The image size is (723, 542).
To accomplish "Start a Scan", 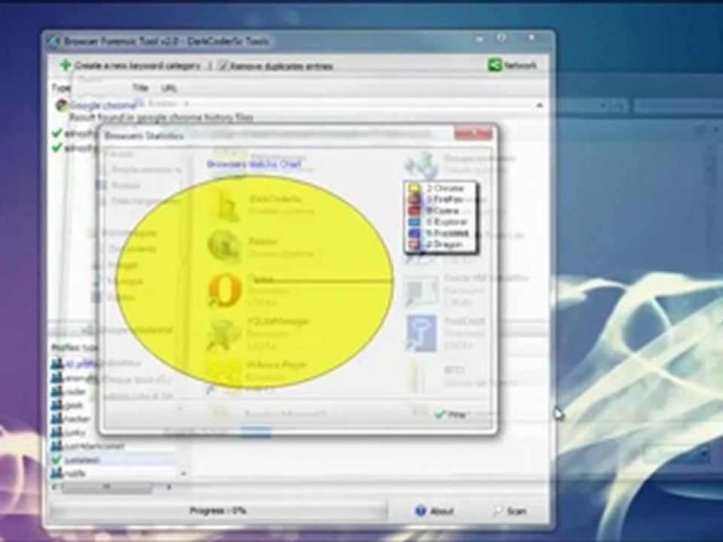I will (x=510, y=511).
